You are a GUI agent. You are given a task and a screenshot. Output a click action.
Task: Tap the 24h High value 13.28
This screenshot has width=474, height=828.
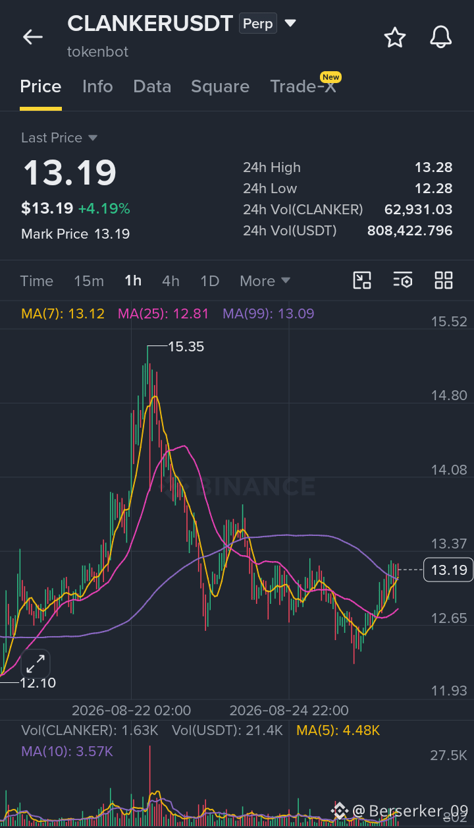point(434,167)
